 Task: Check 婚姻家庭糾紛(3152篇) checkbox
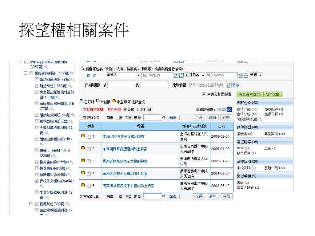pos(31,73)
